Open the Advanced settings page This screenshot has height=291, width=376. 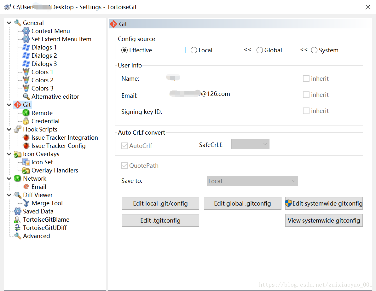coord(37,236)
